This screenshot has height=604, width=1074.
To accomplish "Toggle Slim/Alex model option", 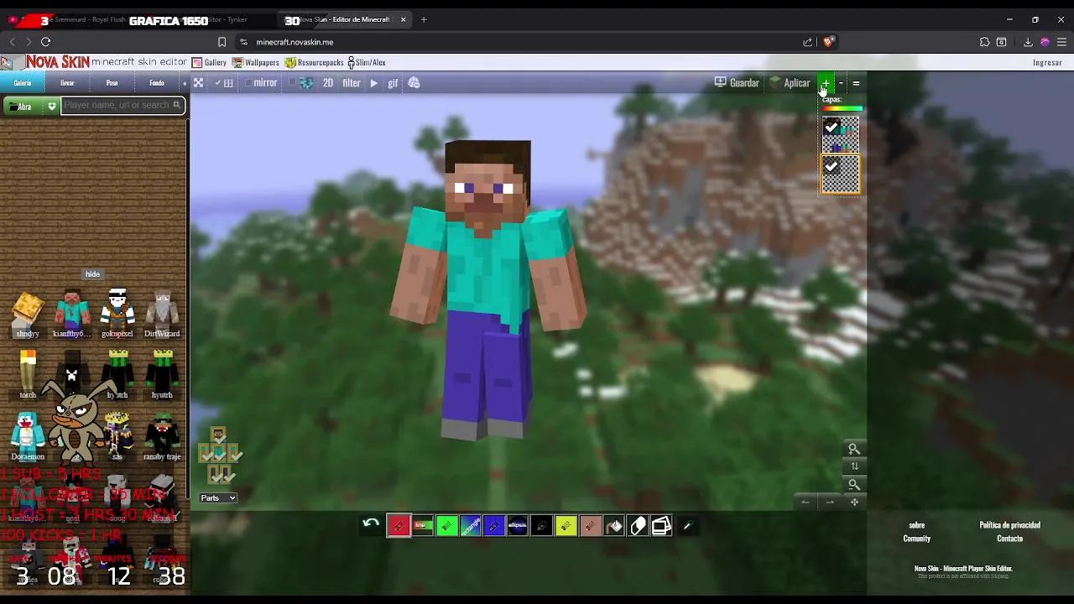I will 367,62.
